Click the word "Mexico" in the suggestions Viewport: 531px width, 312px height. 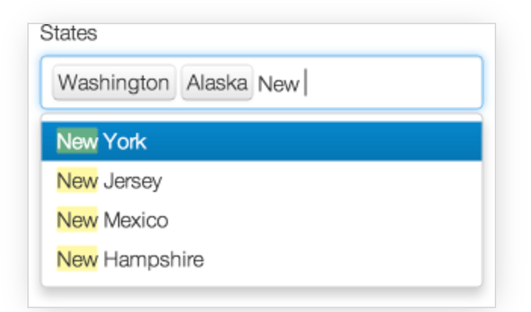click(x=135, y=220)
